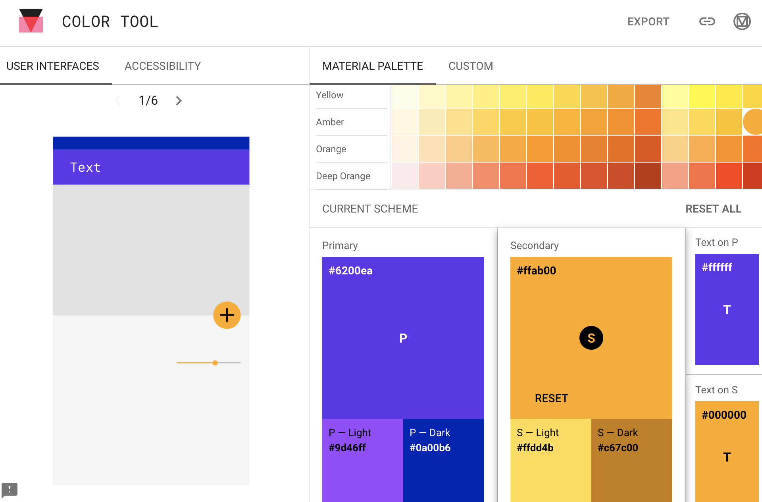The height and width of the screenshot is (502, 762).
Task: Click the CURRENT SCHEME heading
Action: (370, 209)
